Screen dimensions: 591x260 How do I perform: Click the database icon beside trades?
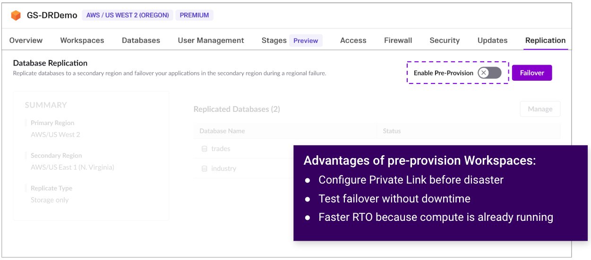(205, 149)
